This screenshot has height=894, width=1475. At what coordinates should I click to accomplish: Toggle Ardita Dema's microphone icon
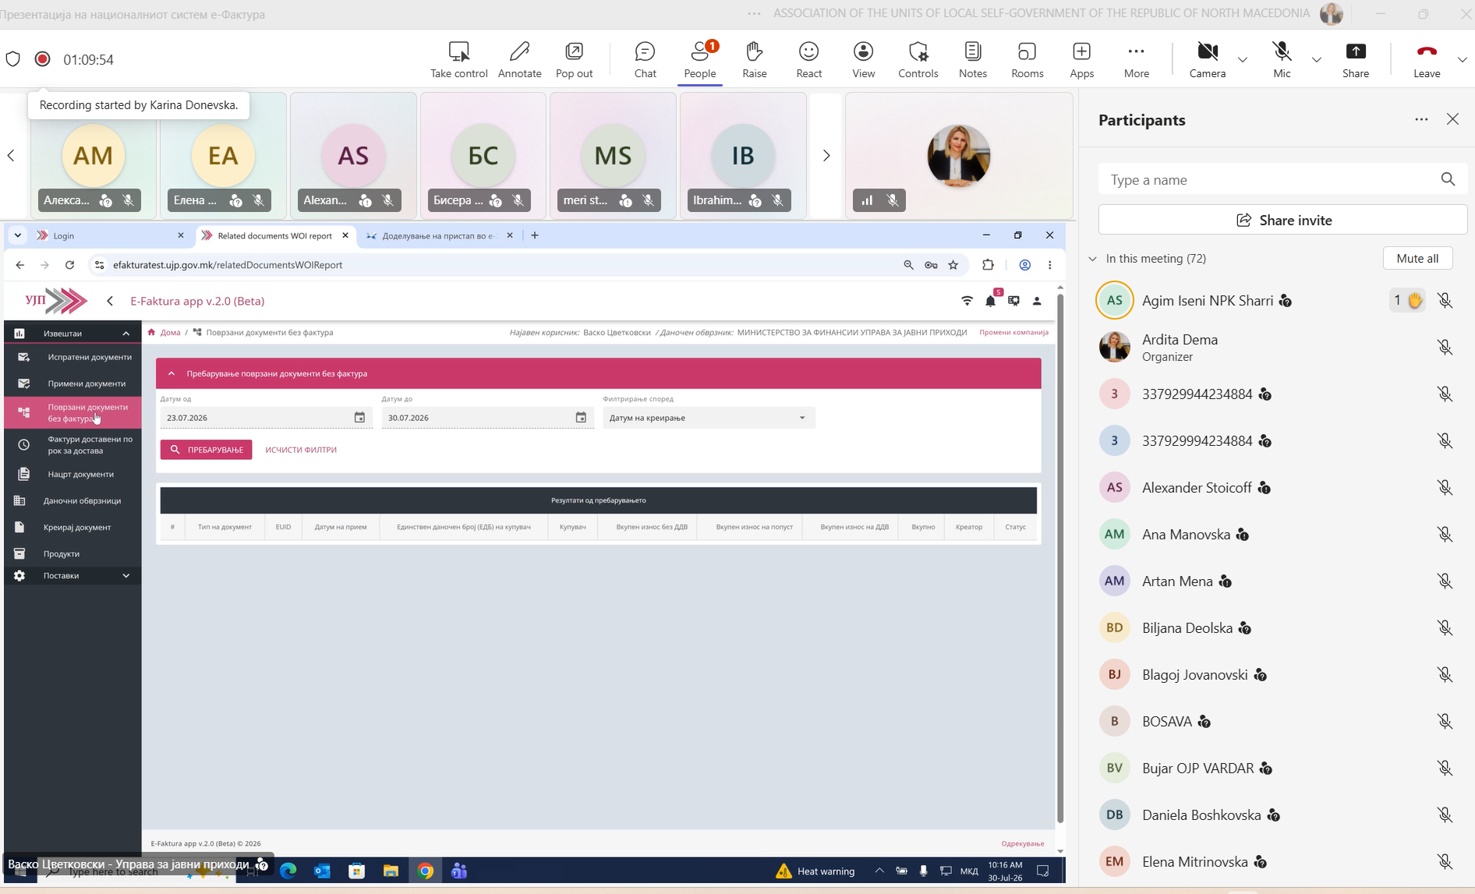pyautogui.click(x=1445, y=348)
